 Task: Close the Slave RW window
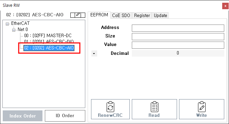pos(225,6)
